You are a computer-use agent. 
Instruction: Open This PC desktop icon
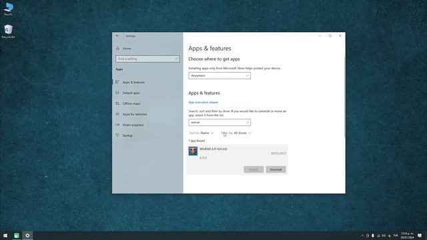9,9
